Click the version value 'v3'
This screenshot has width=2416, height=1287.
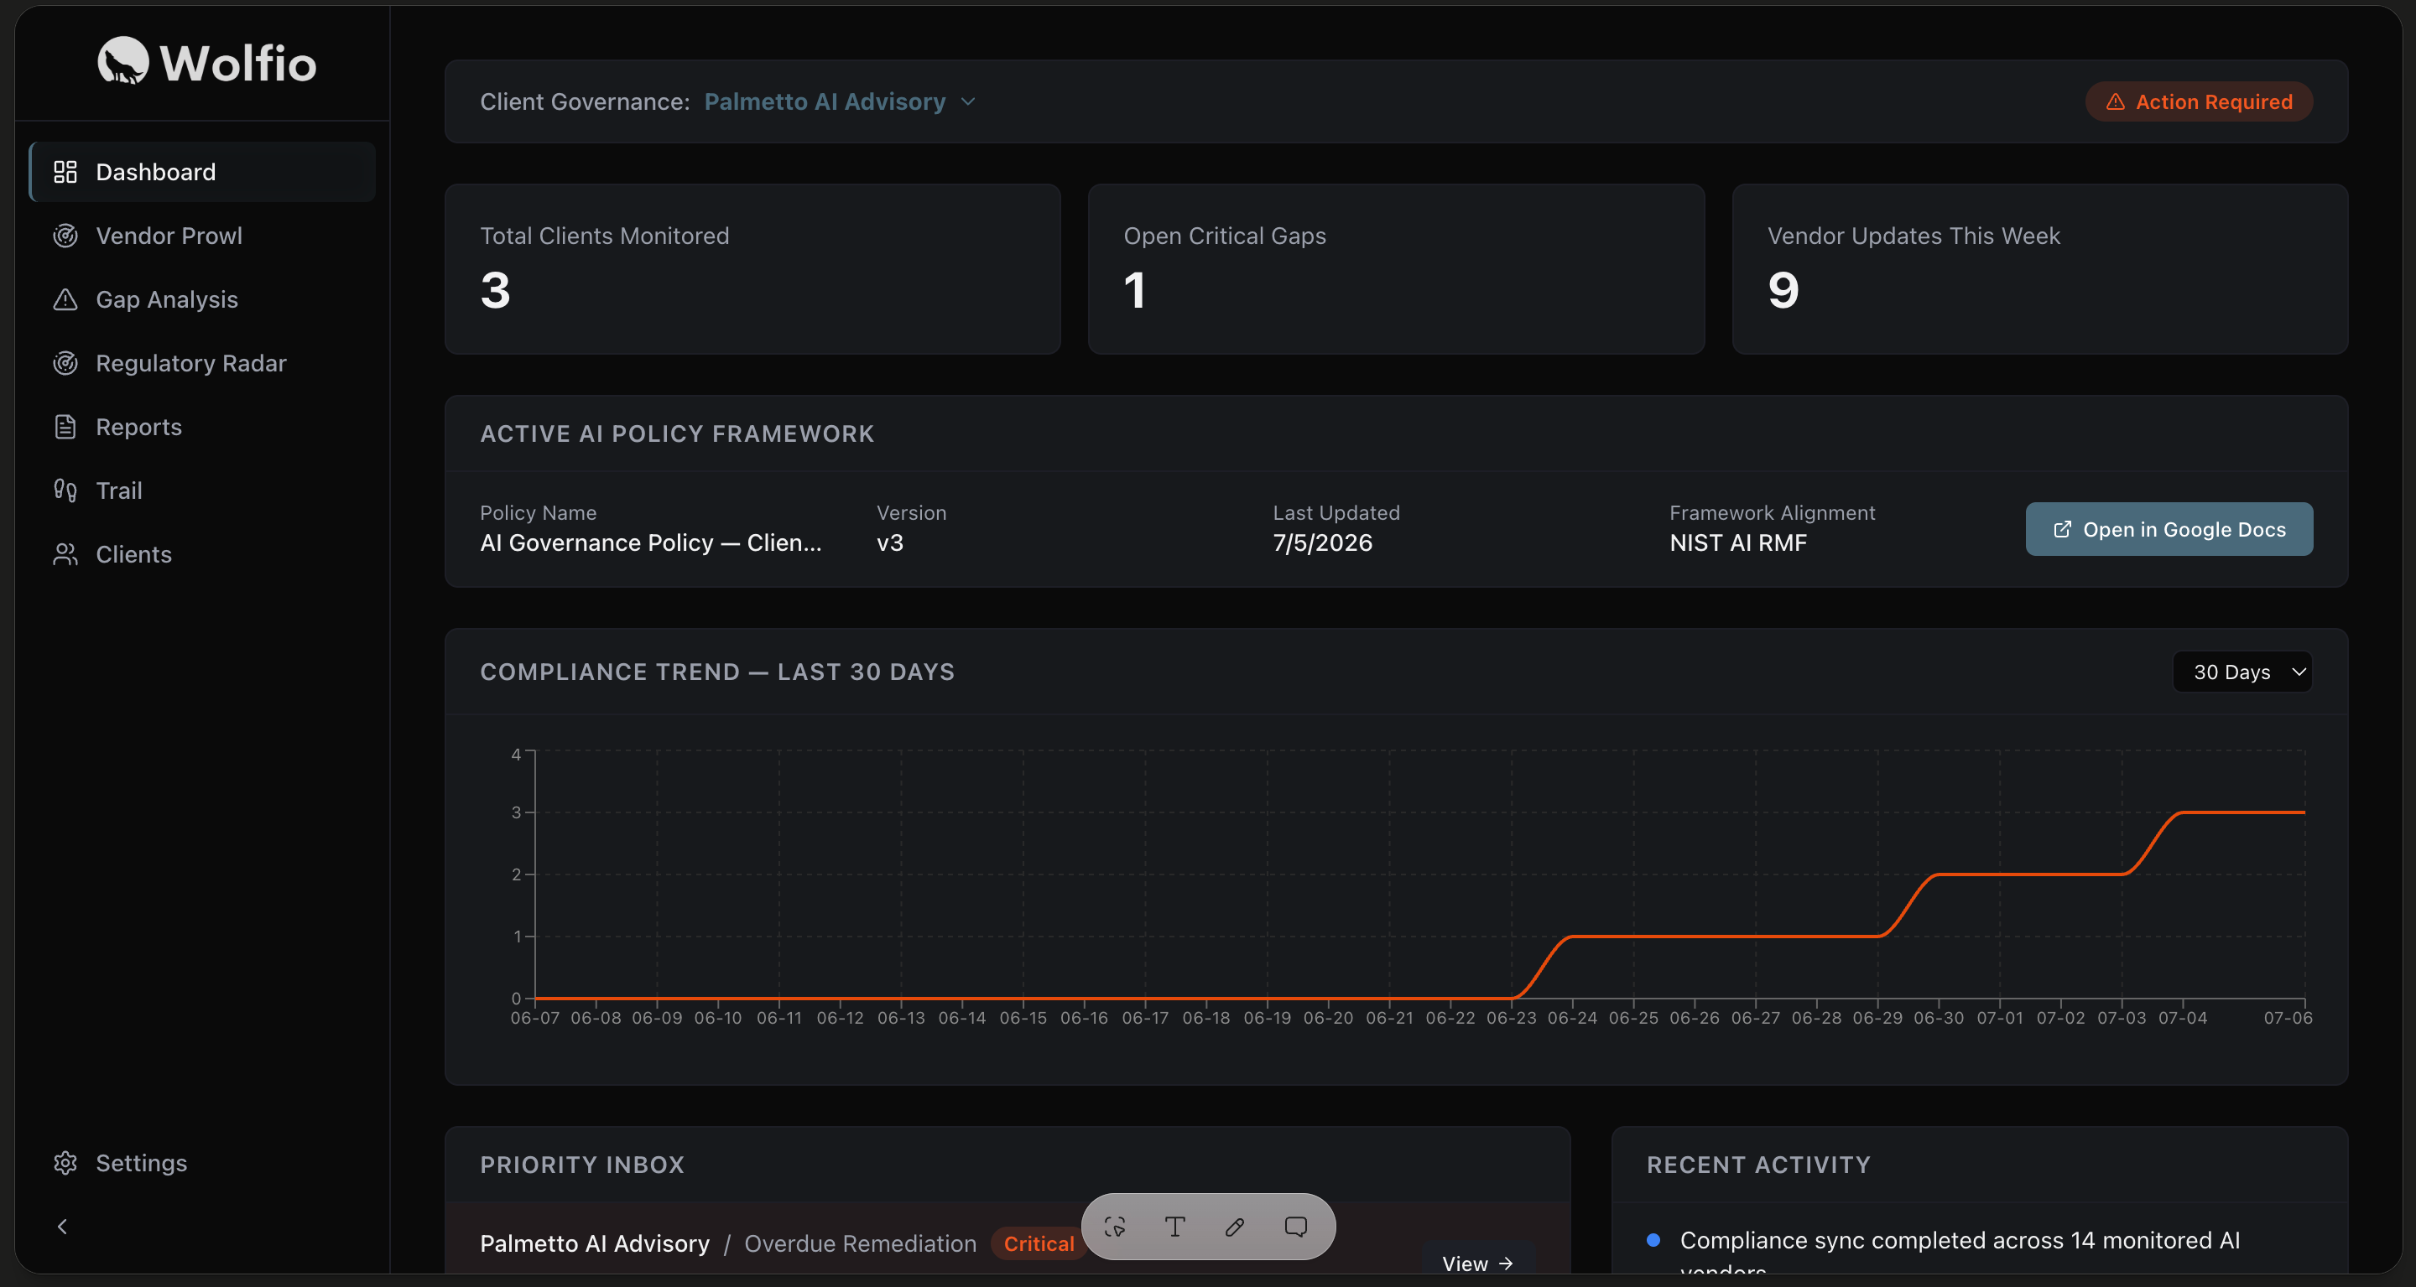(889, 542)
